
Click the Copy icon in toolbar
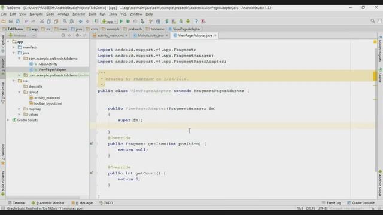[49, 21]
